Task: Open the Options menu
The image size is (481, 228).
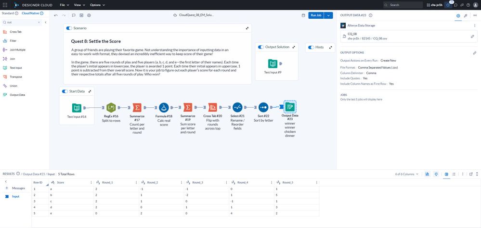Action: 97,5
